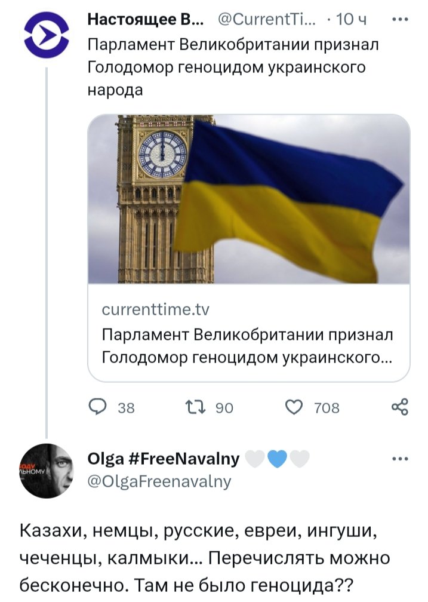Like the tweet with heart icon

click(294, 407)
